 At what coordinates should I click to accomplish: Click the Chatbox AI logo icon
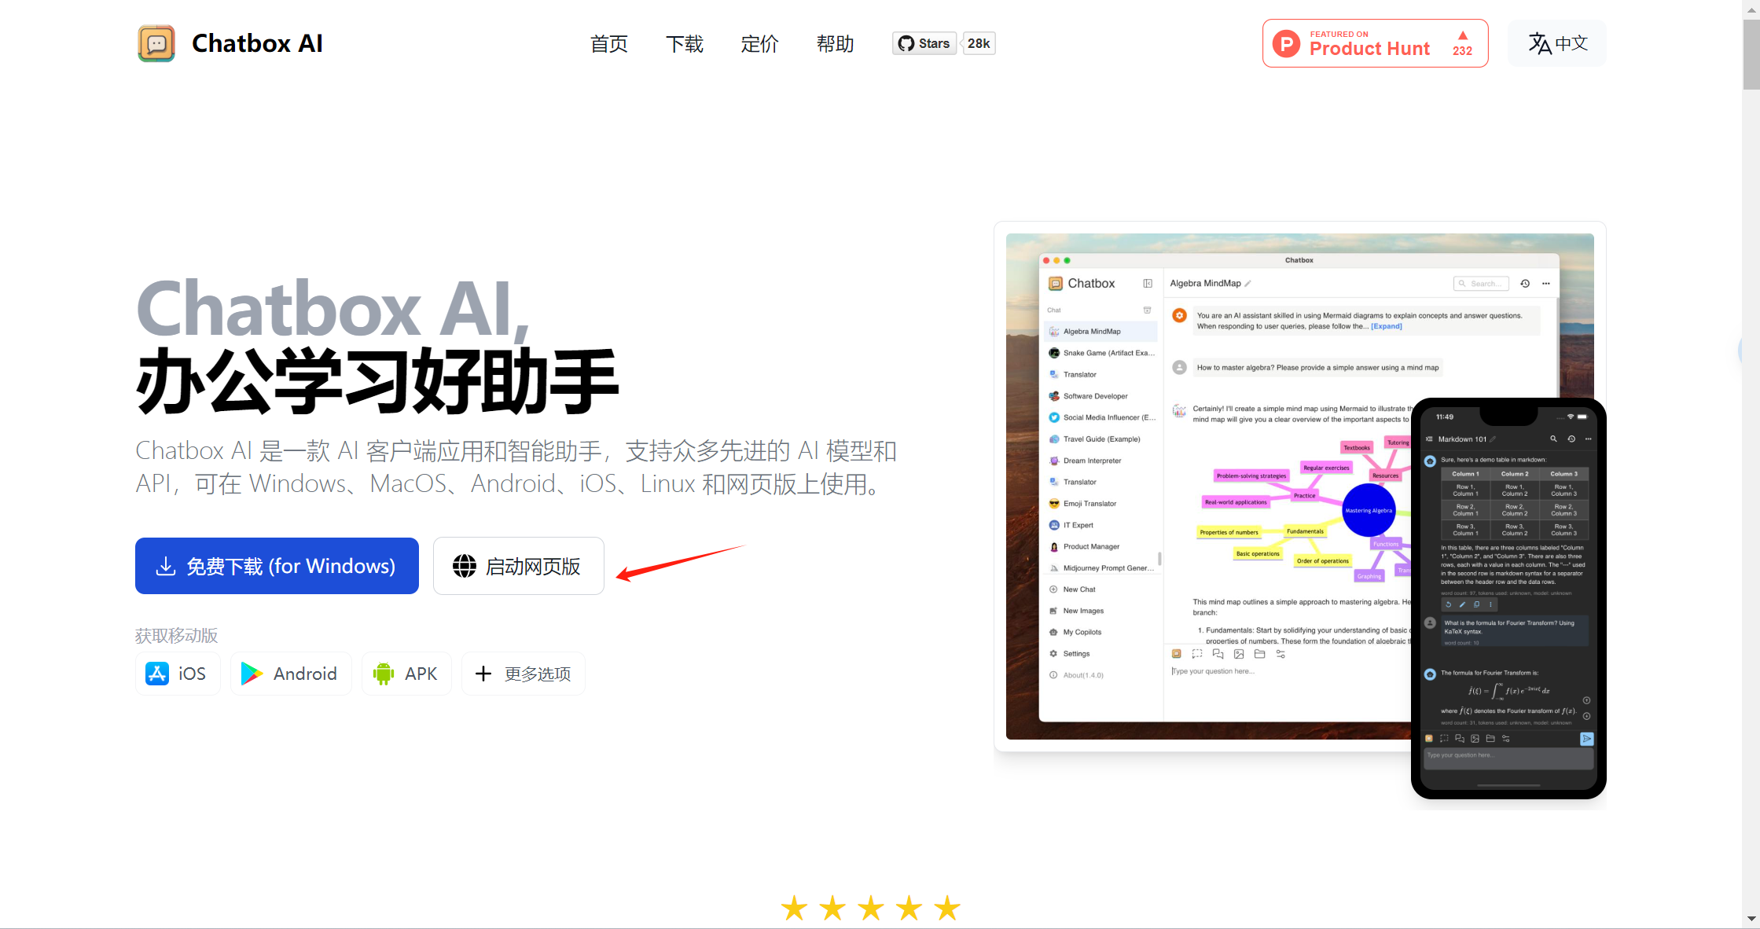(156, 43)
